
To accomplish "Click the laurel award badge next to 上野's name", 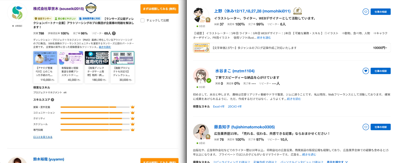I will click(297, 11).
